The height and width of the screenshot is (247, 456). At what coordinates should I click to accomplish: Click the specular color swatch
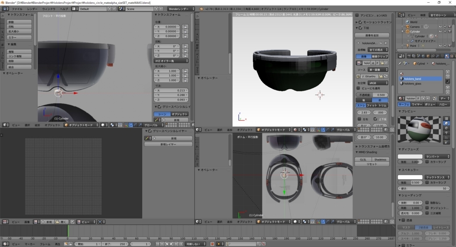[x=410, y=177]
